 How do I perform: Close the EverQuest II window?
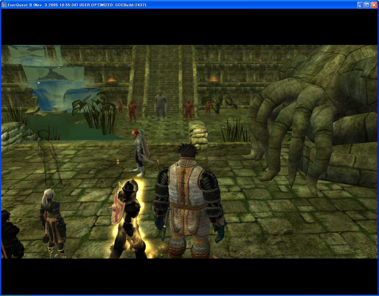[374, 5]
